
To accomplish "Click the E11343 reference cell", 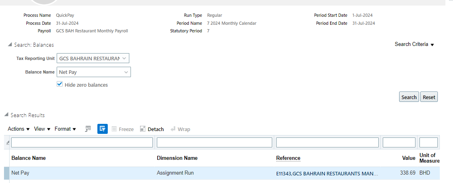I will (327, 174).
